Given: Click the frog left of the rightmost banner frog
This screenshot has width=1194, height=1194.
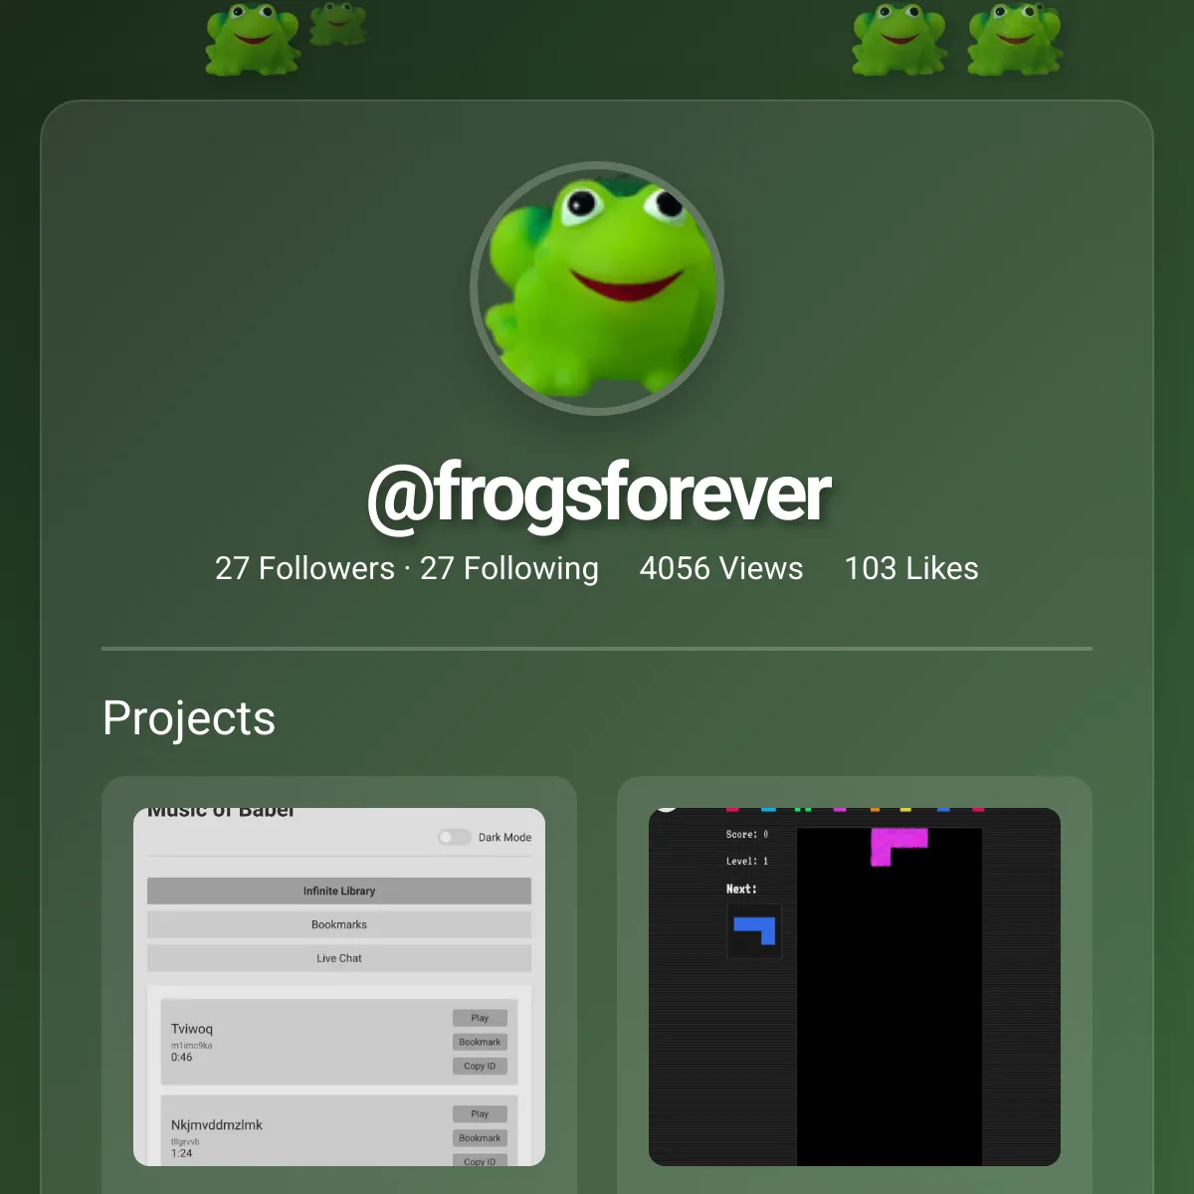Looking at the screenshot, I should 899,40.
